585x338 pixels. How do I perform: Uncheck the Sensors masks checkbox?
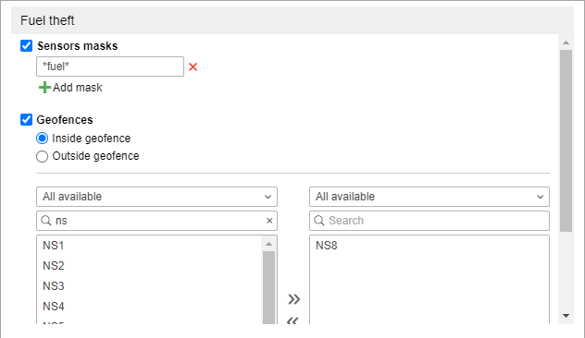coord(27,46)
